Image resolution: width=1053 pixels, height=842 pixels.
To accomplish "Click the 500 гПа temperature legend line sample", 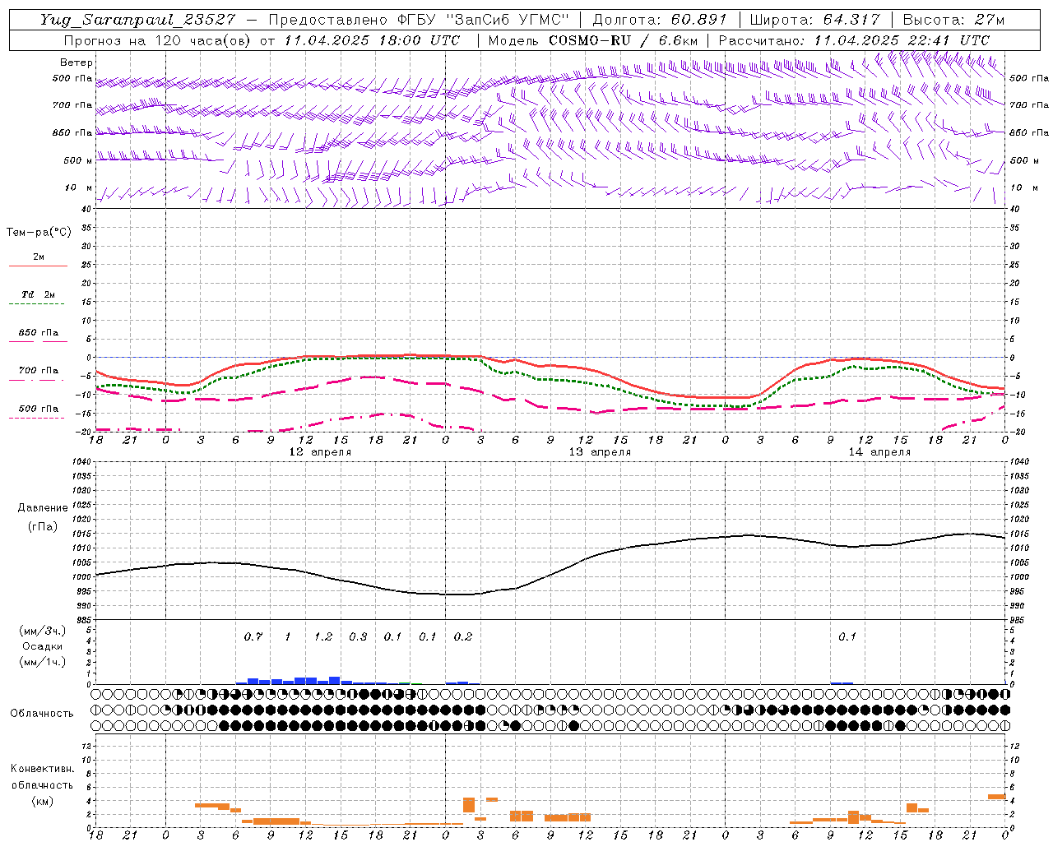I will coord(38,418).
